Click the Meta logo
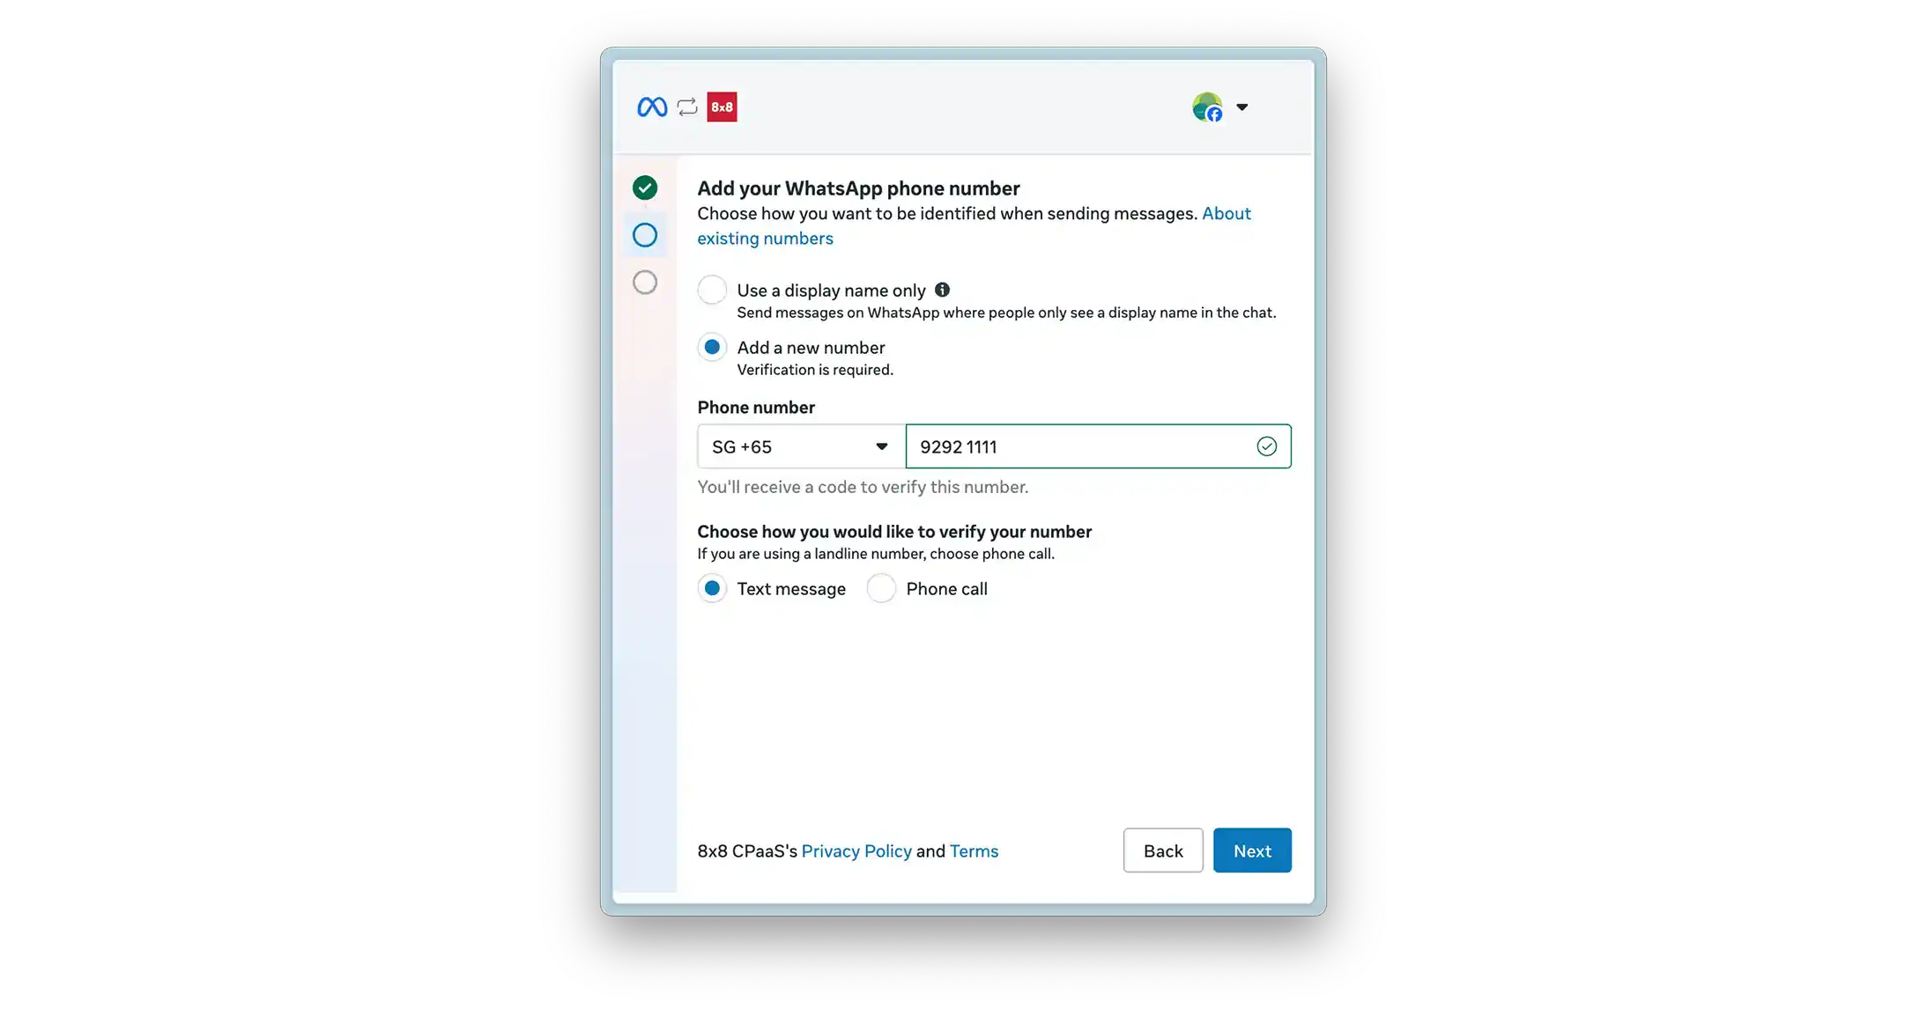Viewport: 1927px width, 1009px height. coord(651,106)
